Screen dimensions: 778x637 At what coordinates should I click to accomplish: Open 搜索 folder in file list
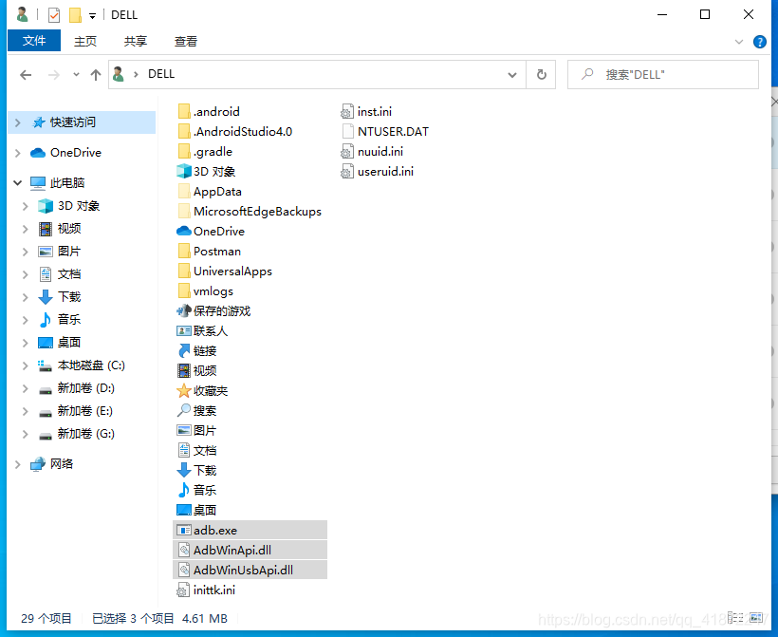(x=197, y=411)
